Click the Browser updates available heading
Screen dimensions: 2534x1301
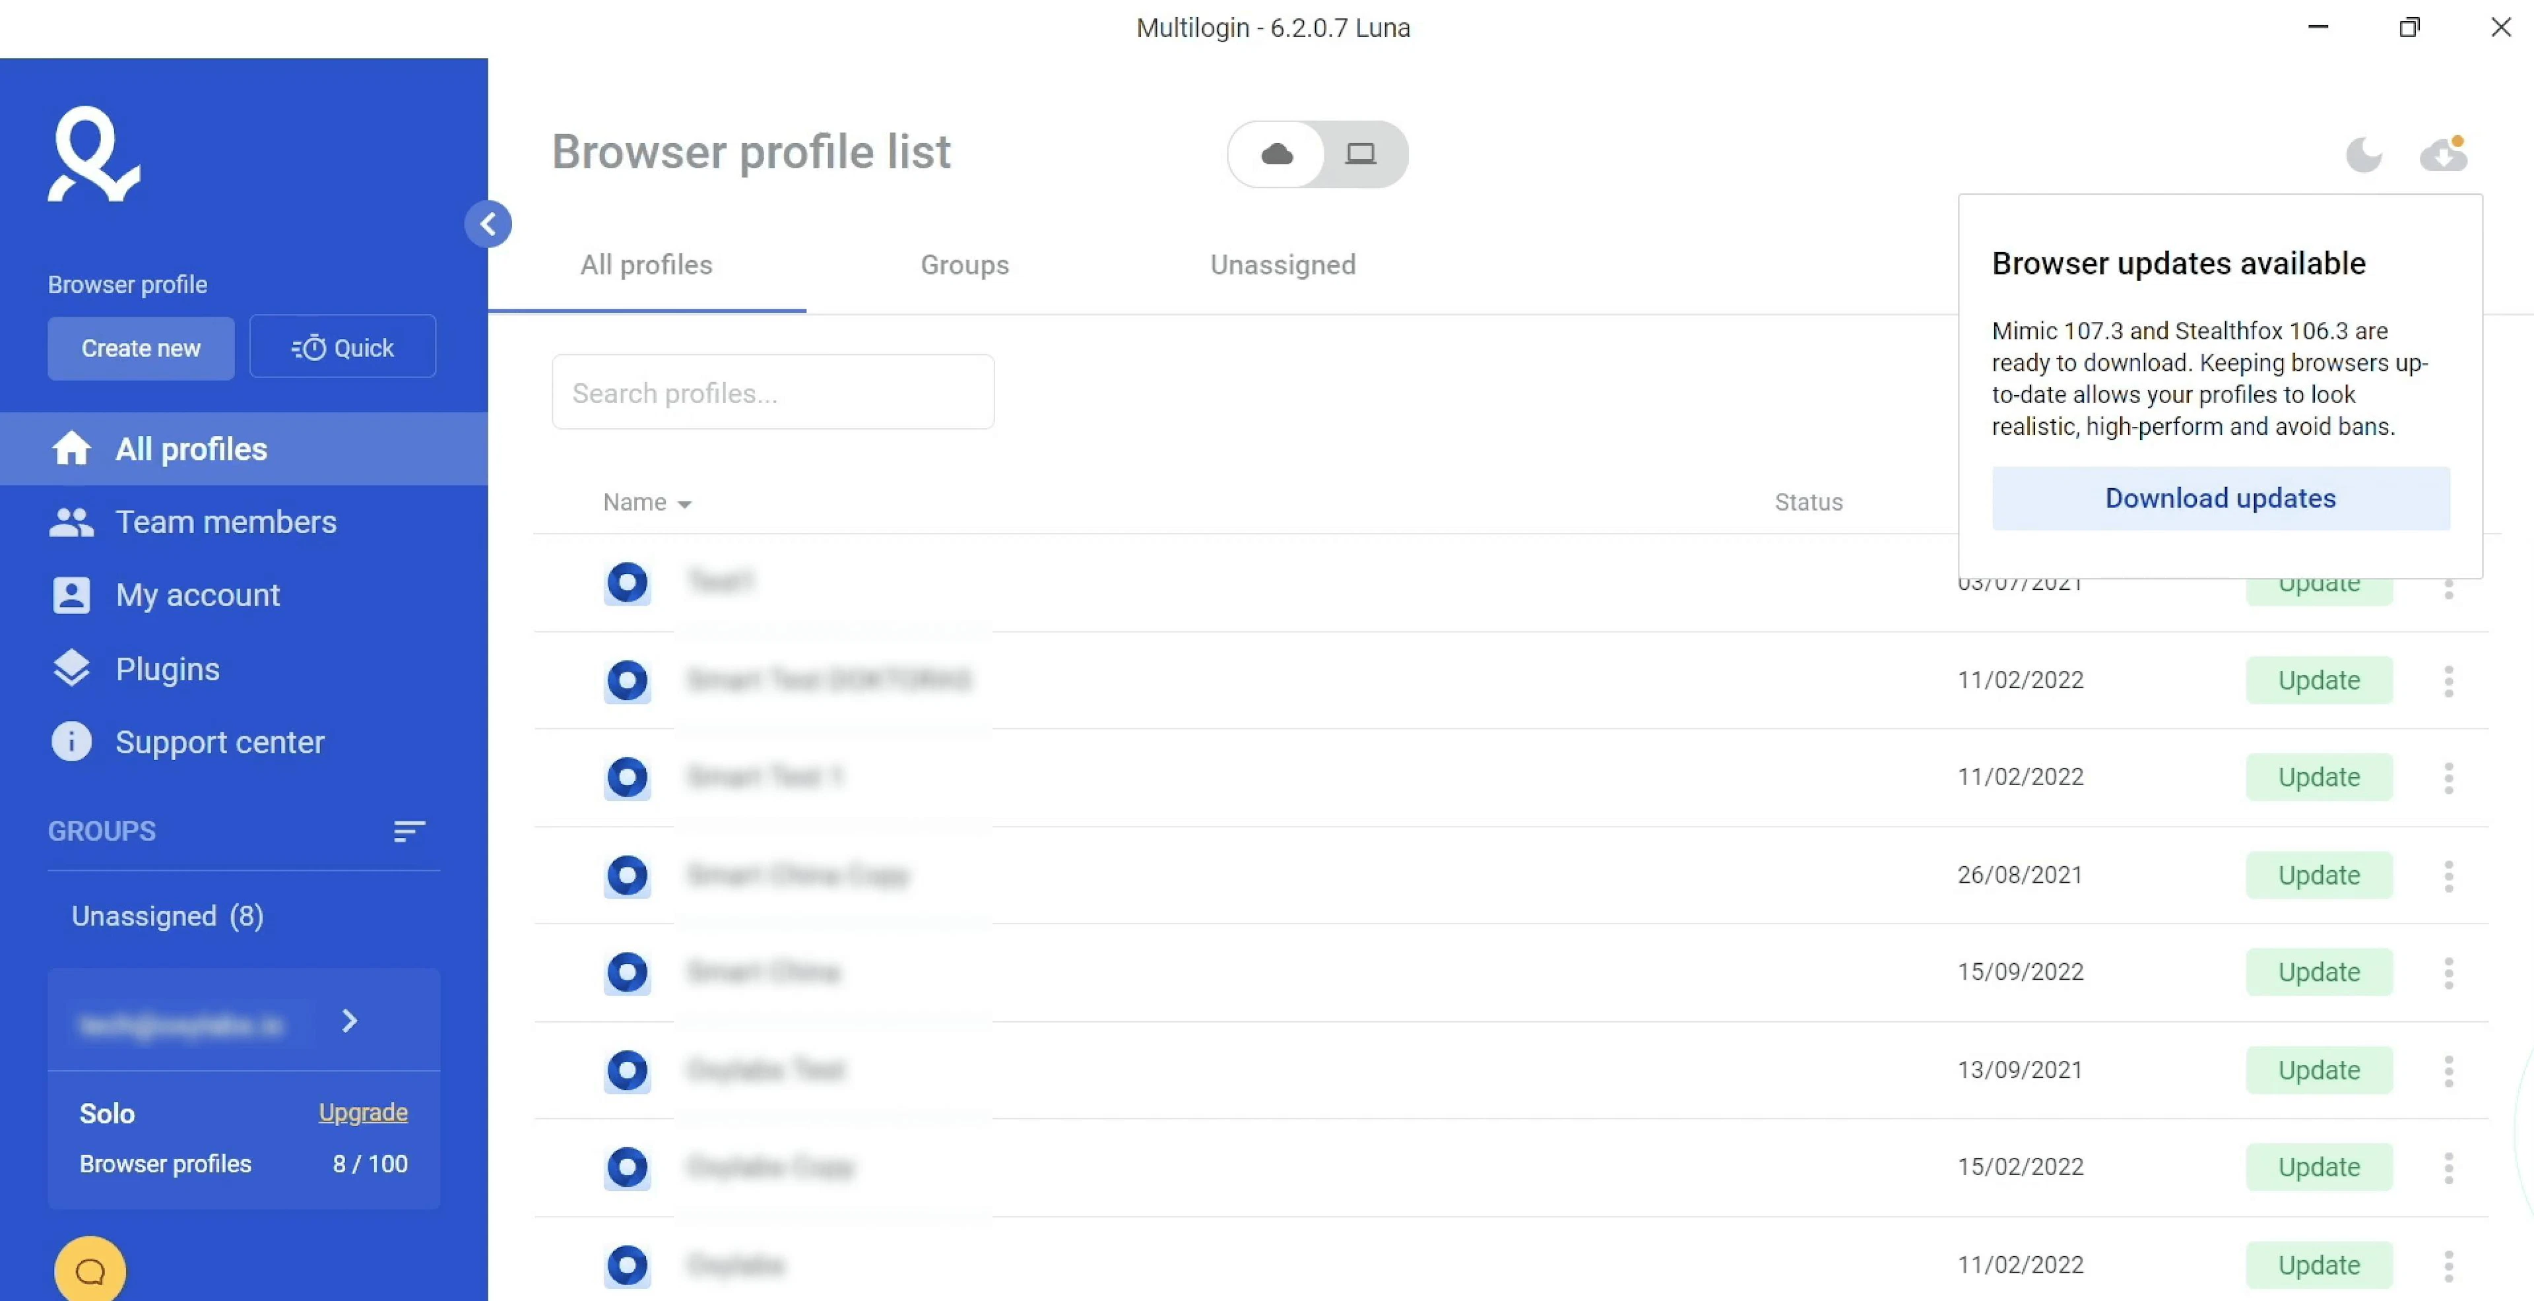tap(2178, 263)
